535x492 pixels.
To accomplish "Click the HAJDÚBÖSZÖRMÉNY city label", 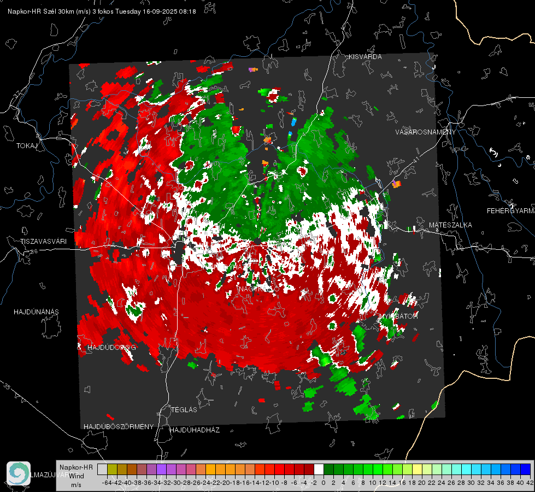I will pos(119,427).
